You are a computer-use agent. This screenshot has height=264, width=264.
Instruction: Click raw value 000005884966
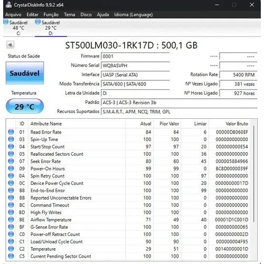coord(232,161)
